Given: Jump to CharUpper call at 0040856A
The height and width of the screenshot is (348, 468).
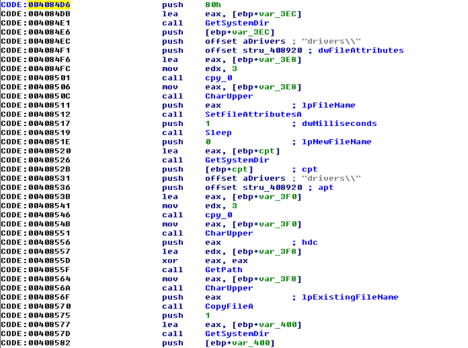Looking at the screenshot, I should (x=229, y=288).
